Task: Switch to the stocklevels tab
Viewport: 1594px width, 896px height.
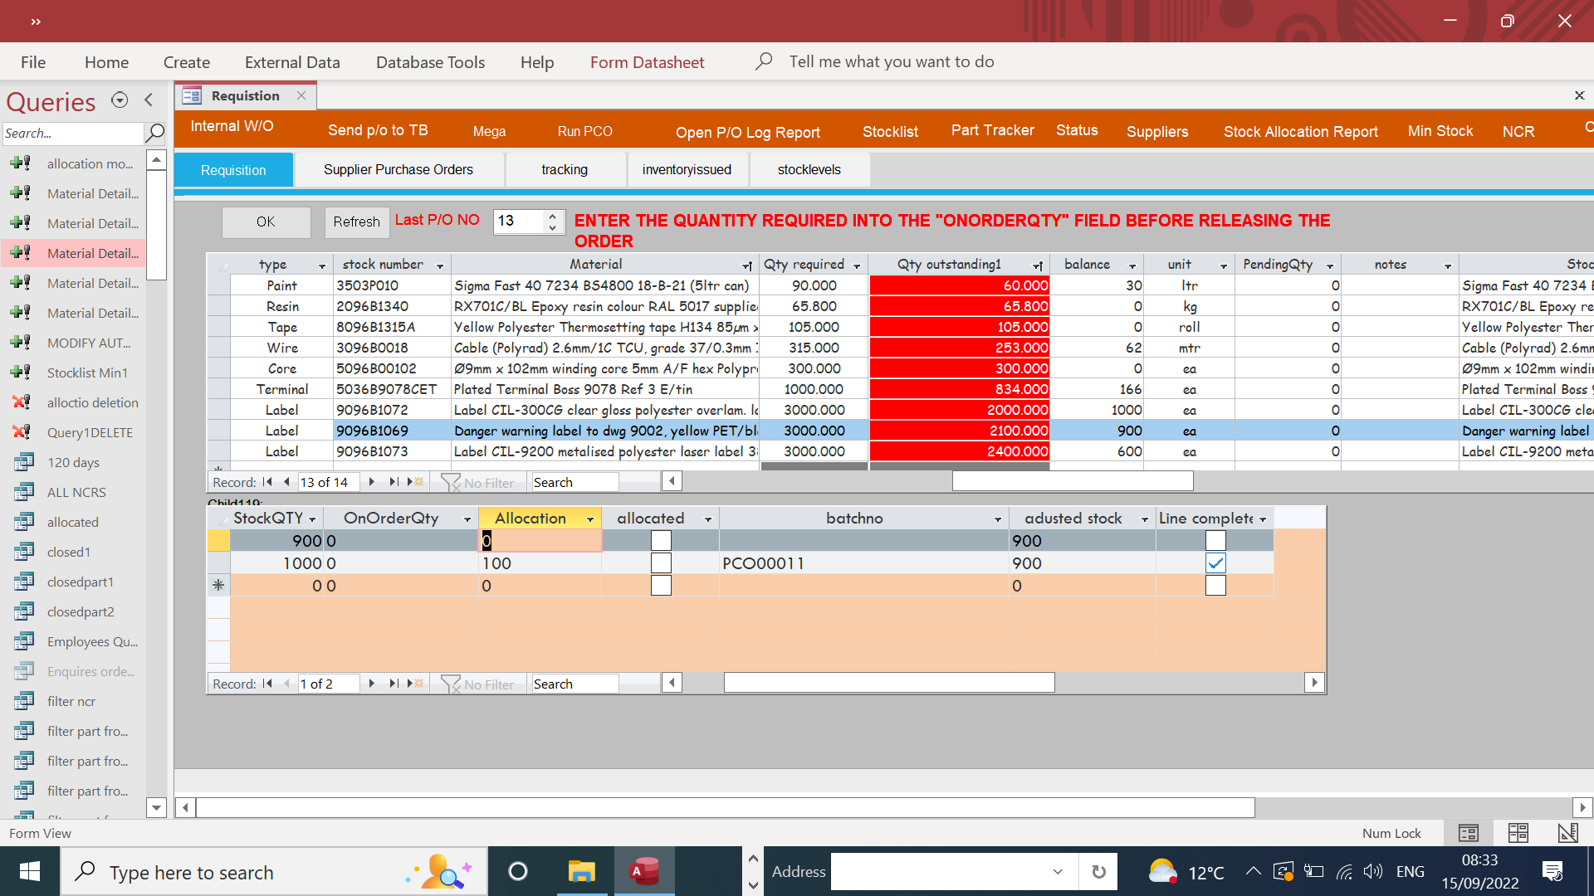Action: tap(809, 169)
